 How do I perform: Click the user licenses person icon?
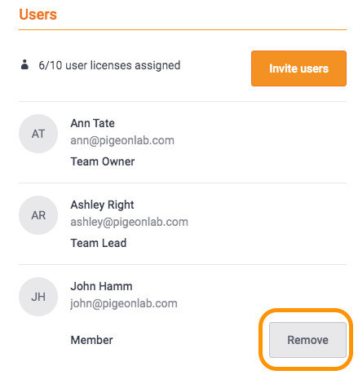click(x=24, y=64)
